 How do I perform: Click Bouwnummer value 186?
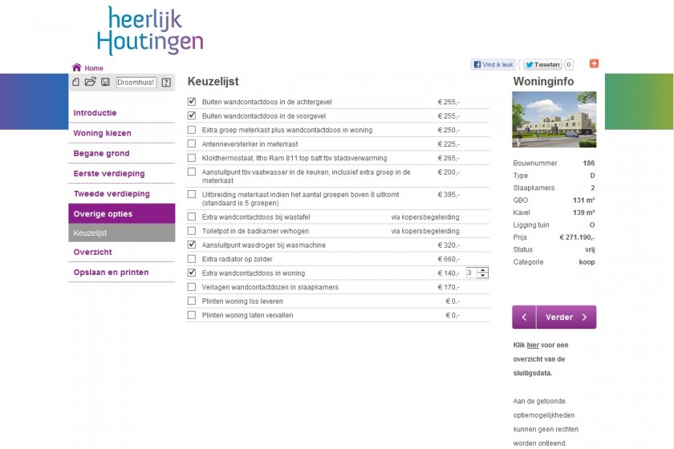[x=589, y=164]
